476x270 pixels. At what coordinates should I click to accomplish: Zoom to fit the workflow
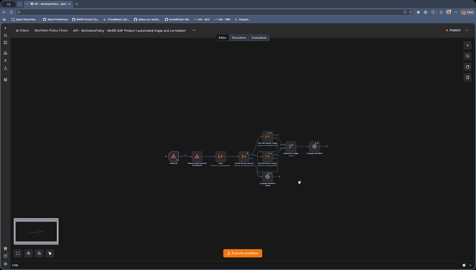click(18, 253)
